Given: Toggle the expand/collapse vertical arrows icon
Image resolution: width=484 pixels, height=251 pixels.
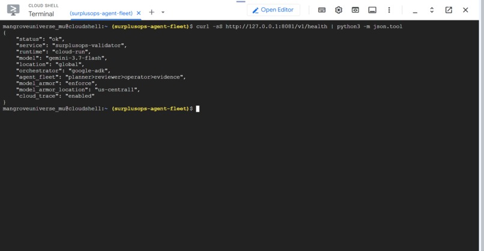Looking at the screenshot, I should pos(432,10).
